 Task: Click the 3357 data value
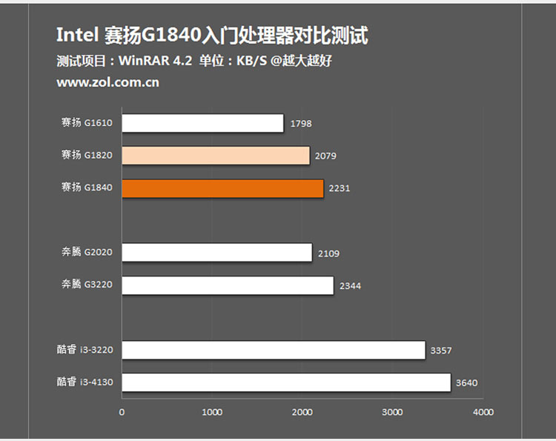(x=441, y=351)
